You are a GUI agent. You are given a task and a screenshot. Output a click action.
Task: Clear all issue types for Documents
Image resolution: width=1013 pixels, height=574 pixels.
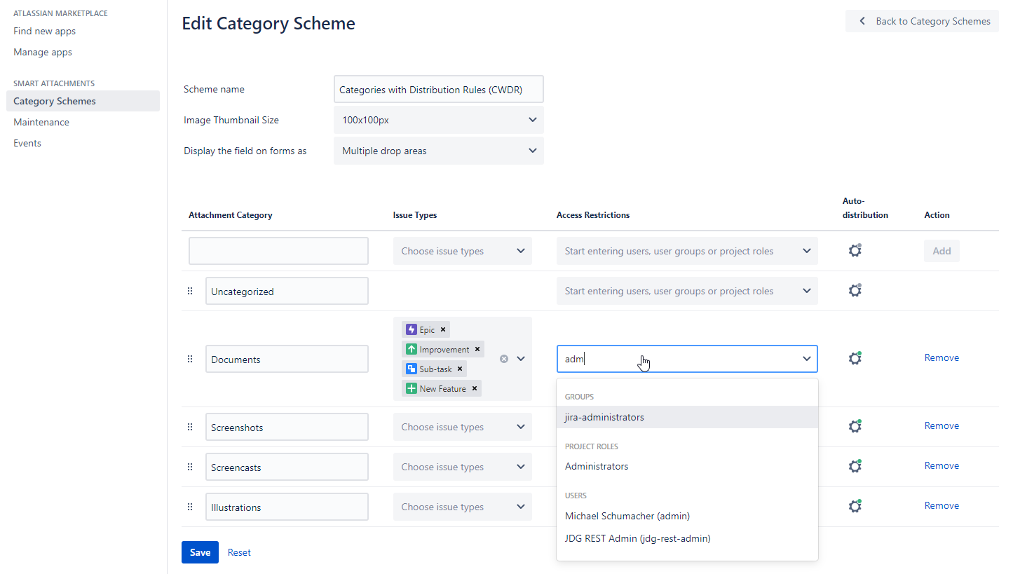[x=503, y=359]
